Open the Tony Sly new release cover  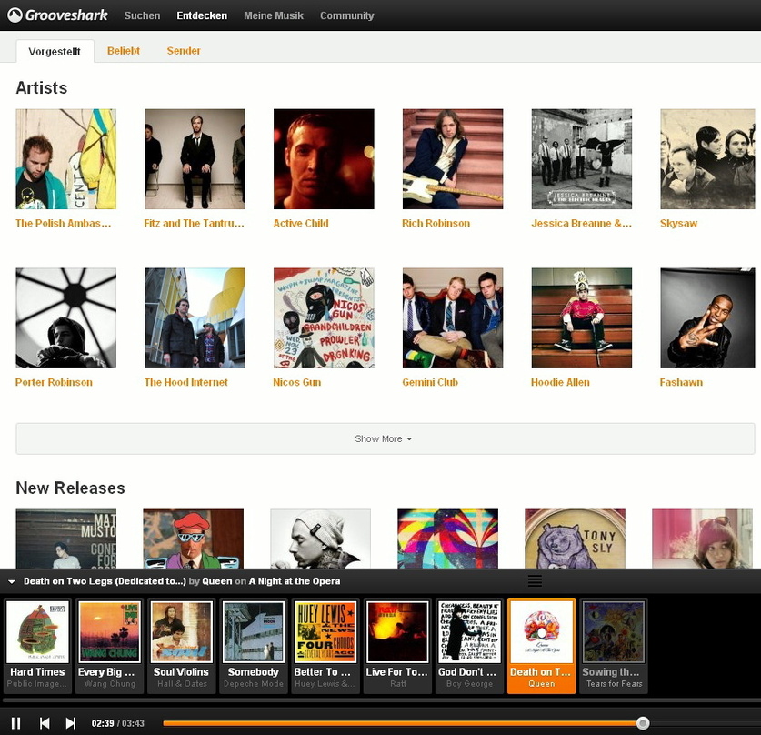pos(576,539)
